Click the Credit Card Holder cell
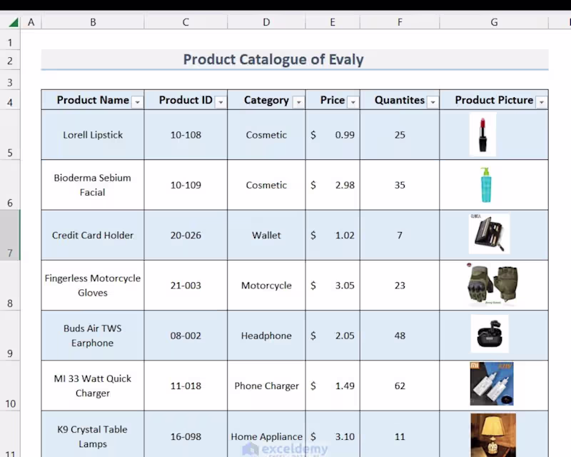The width and height of the screenshot is (571, 457). point(93,235)
